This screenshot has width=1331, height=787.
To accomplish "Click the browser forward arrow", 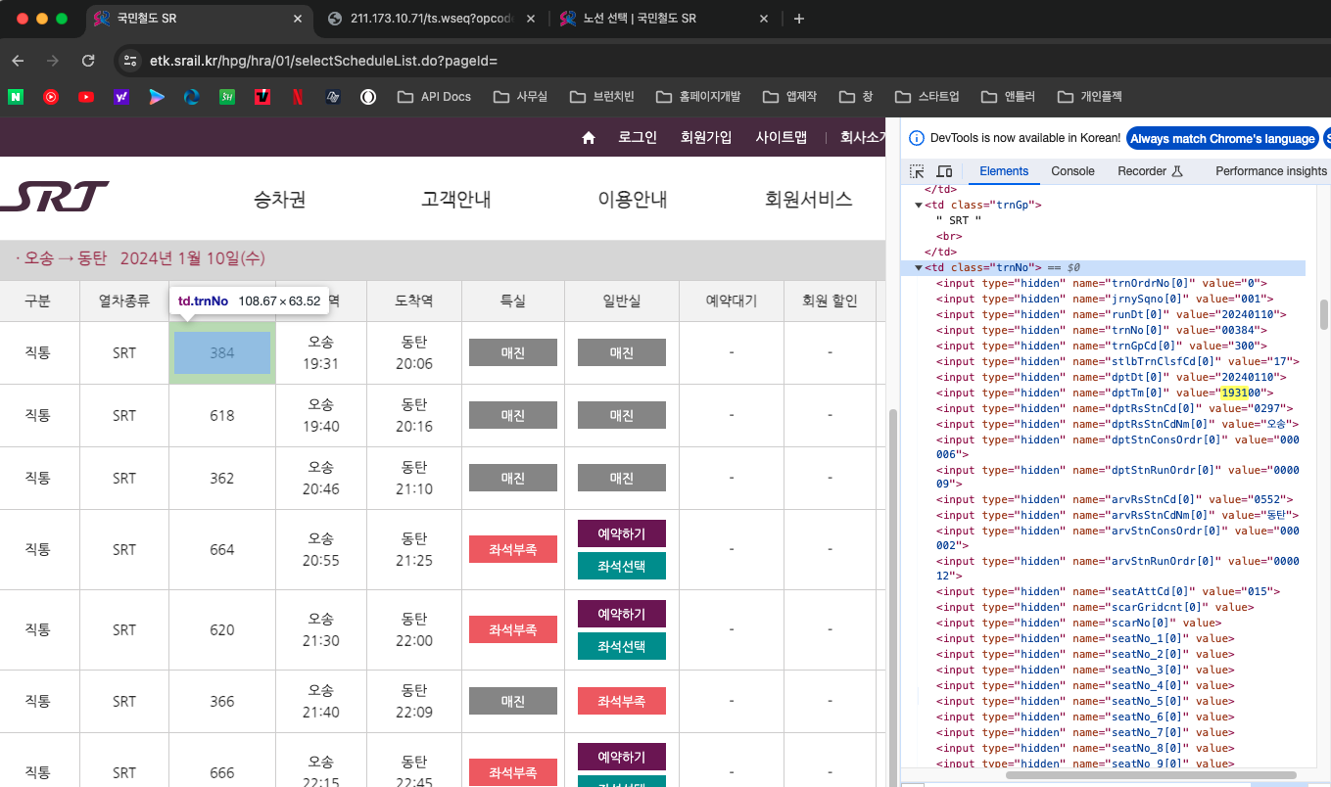I will tap(53, 61).
